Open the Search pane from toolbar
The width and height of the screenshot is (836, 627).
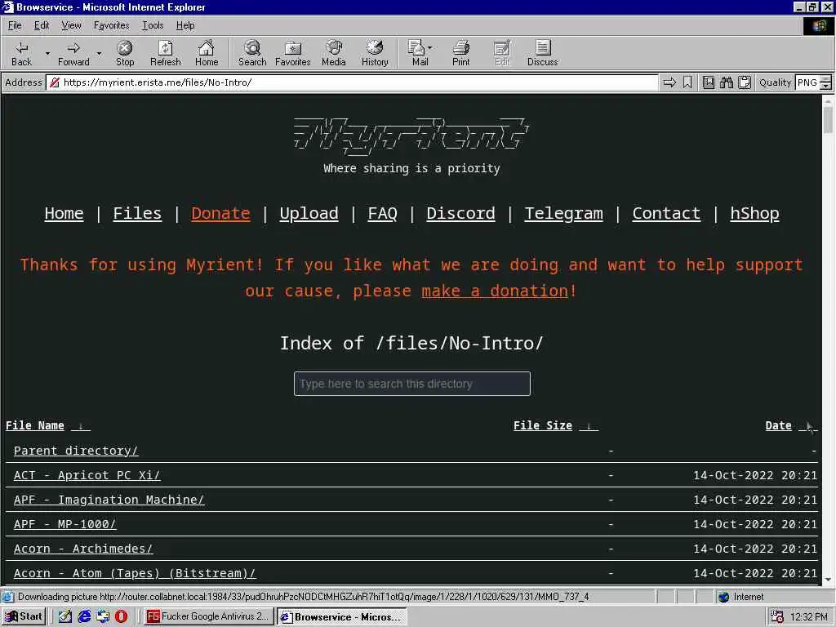(x=252, y=48)
